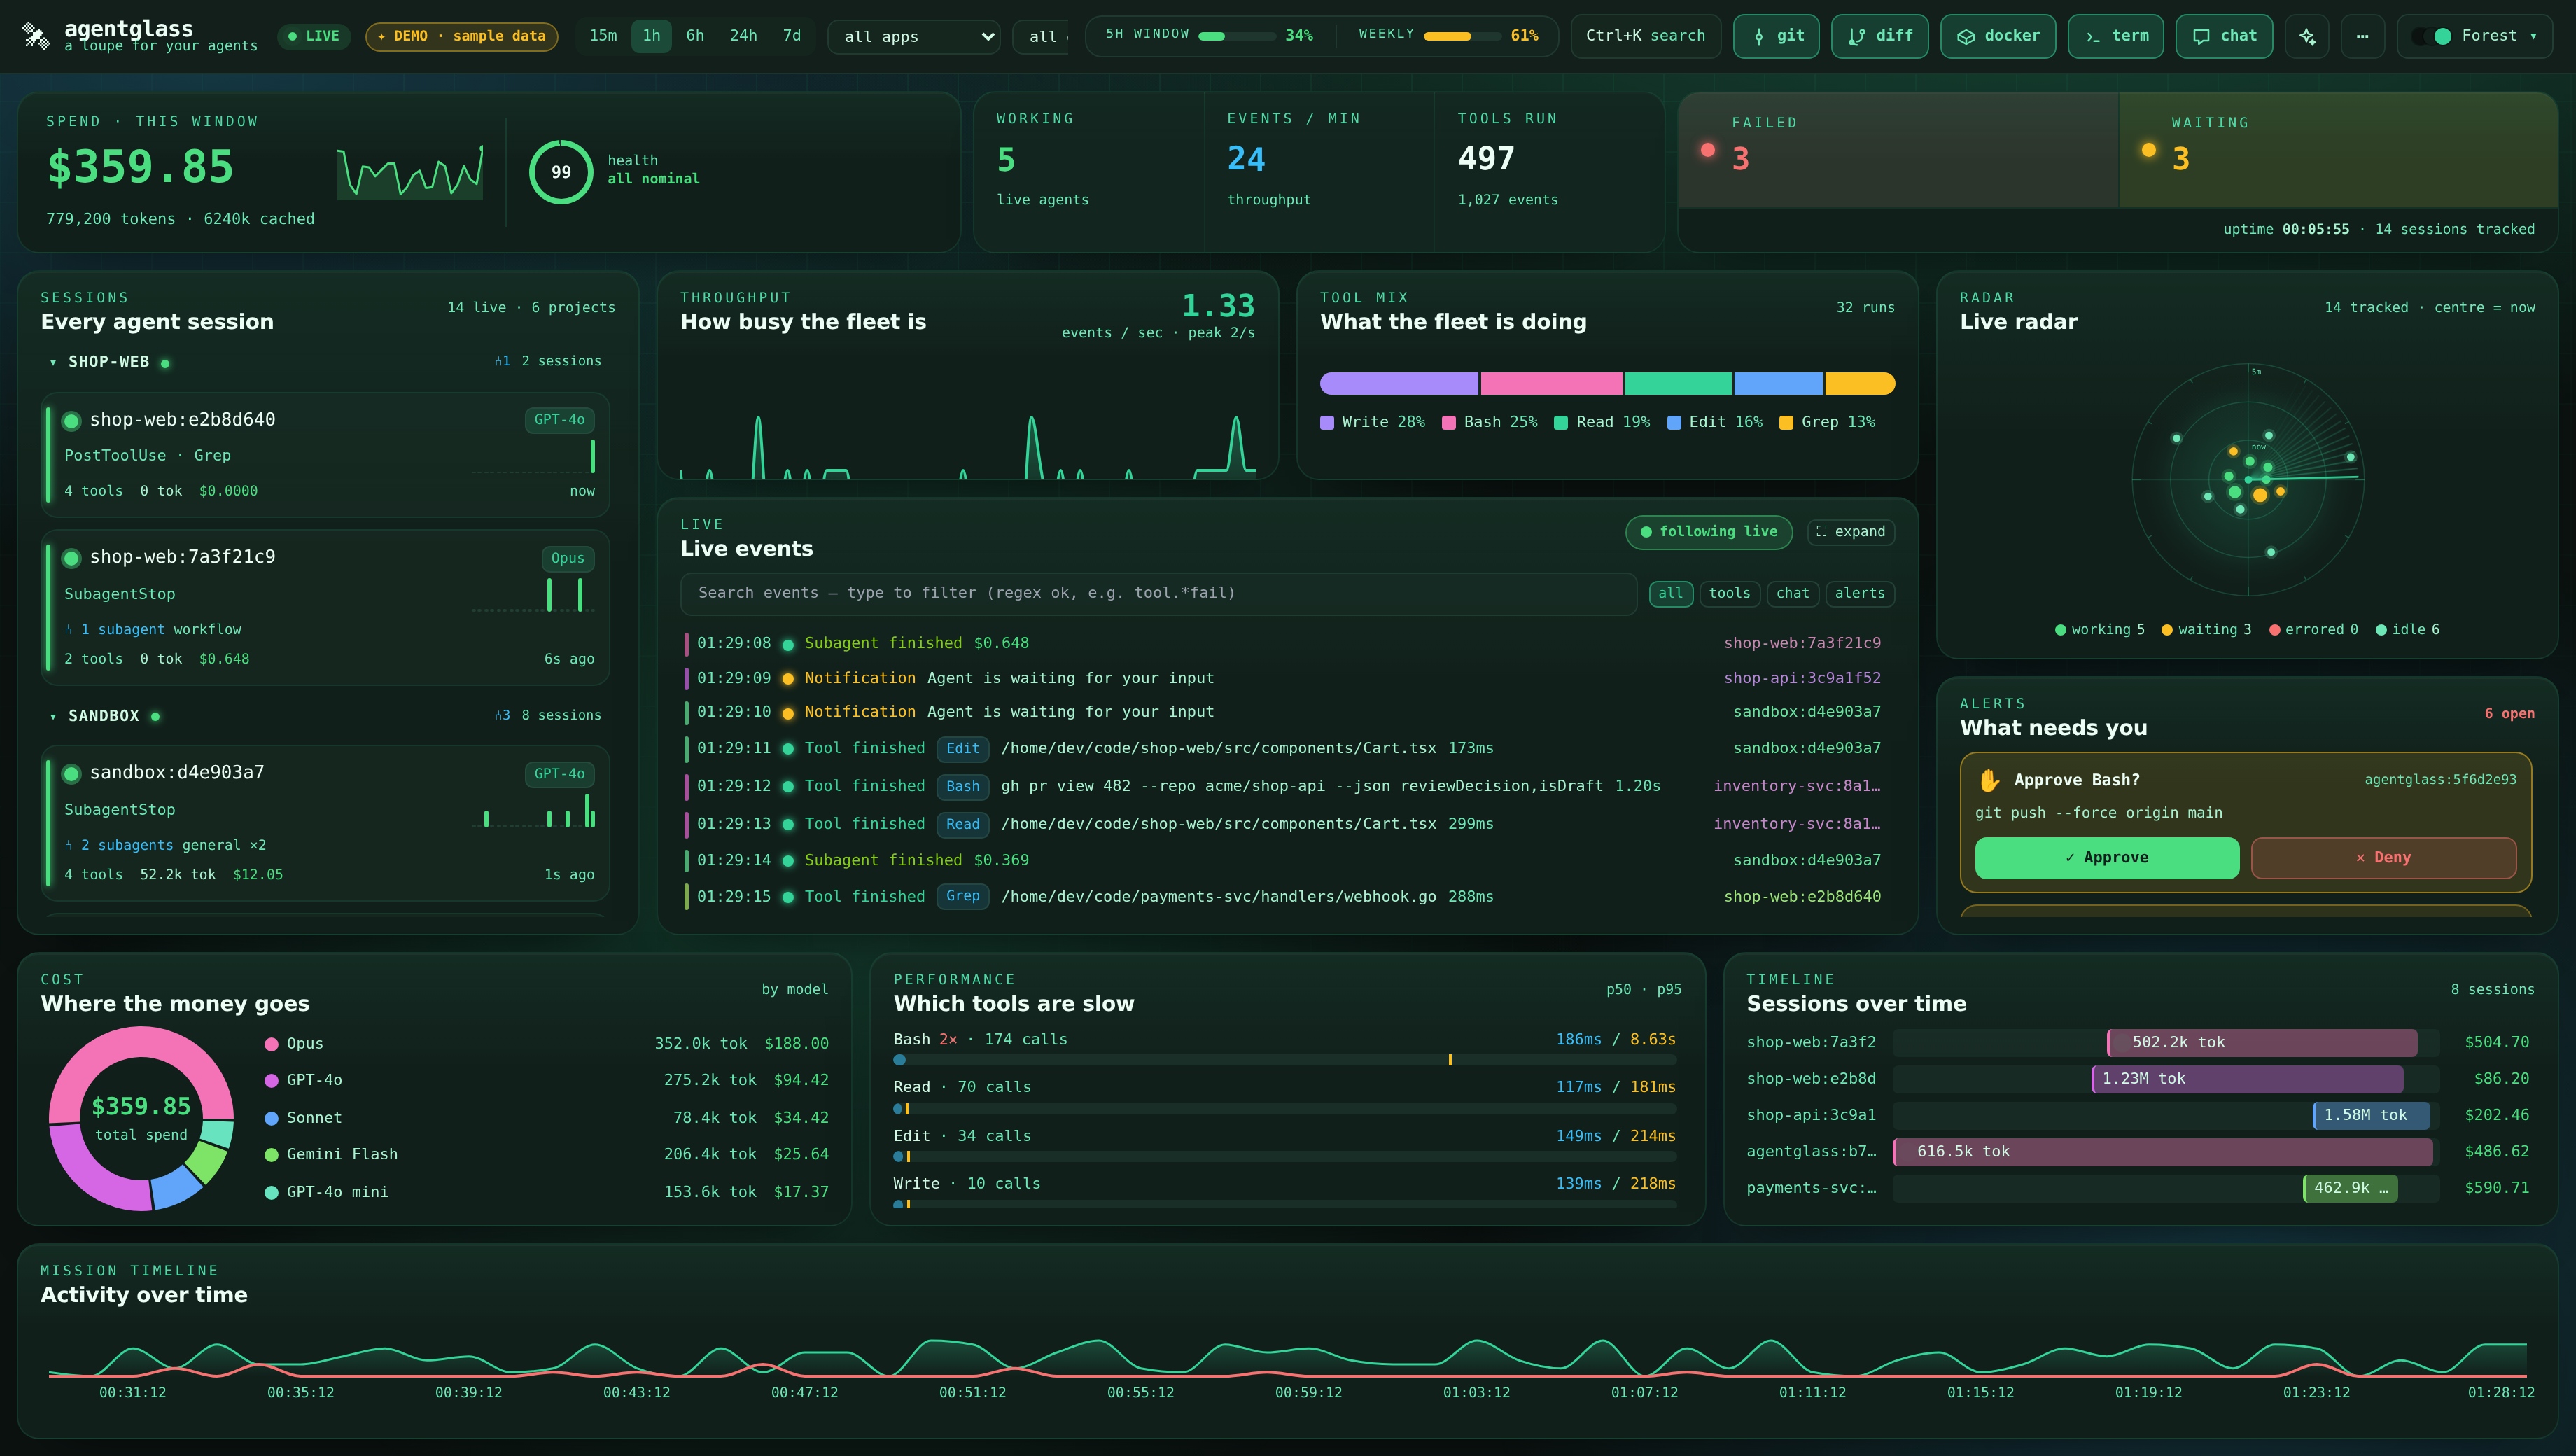Open the Forest theme dropdown arrow
Image resolution: width=2576 pixels, height=1456 pixels.
coord(2533,36)
